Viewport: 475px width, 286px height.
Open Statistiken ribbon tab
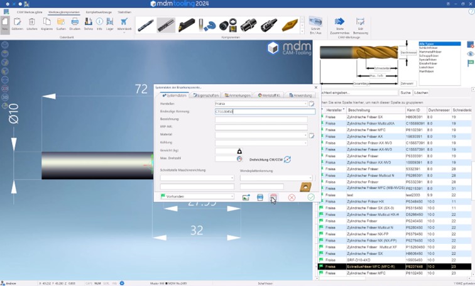(124, 12)
